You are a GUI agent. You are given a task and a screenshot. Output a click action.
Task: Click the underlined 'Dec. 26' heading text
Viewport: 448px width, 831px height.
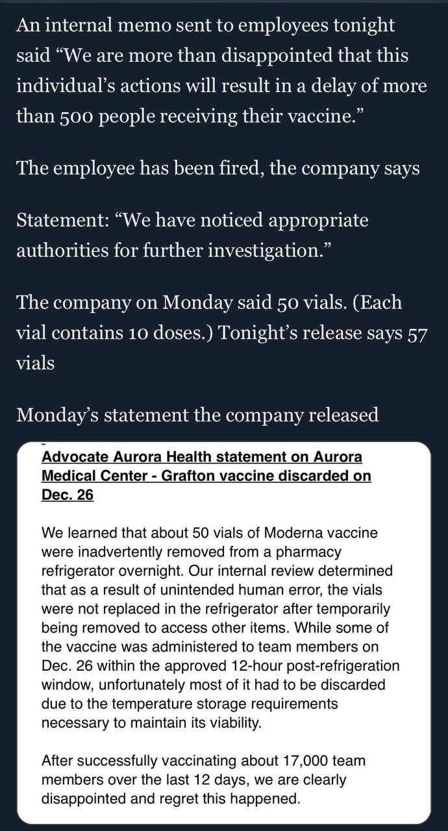[68, 495]
